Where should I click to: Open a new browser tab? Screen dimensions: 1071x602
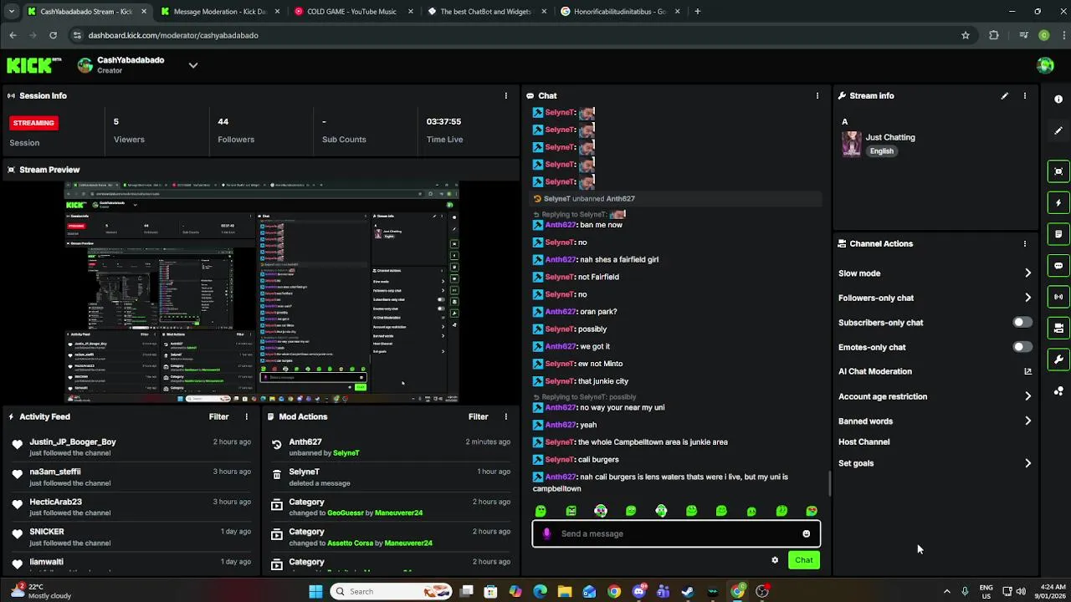tap(698, 12)
